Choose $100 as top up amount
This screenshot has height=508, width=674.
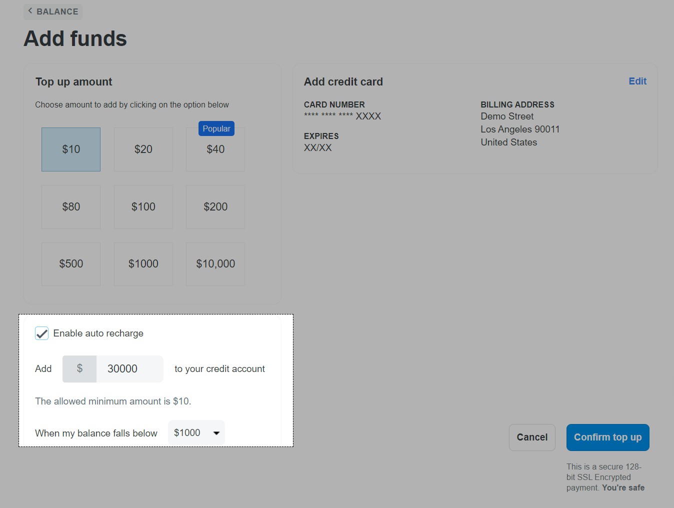pyautogui.click(x=143, y=207)
